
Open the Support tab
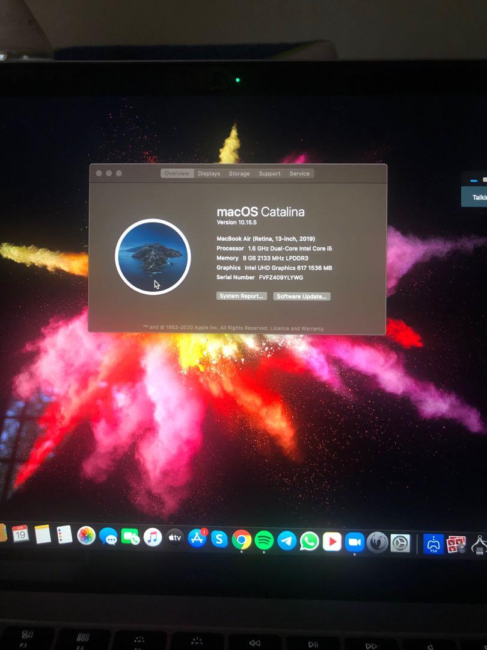coord(269,173)
